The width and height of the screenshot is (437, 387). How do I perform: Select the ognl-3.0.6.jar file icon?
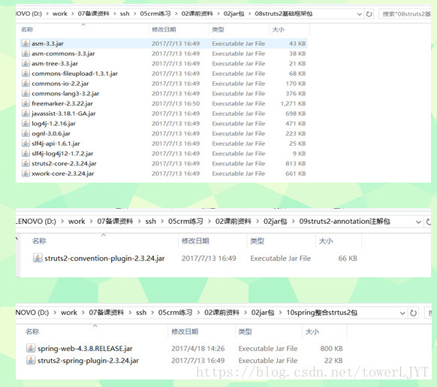click(26, 133)
